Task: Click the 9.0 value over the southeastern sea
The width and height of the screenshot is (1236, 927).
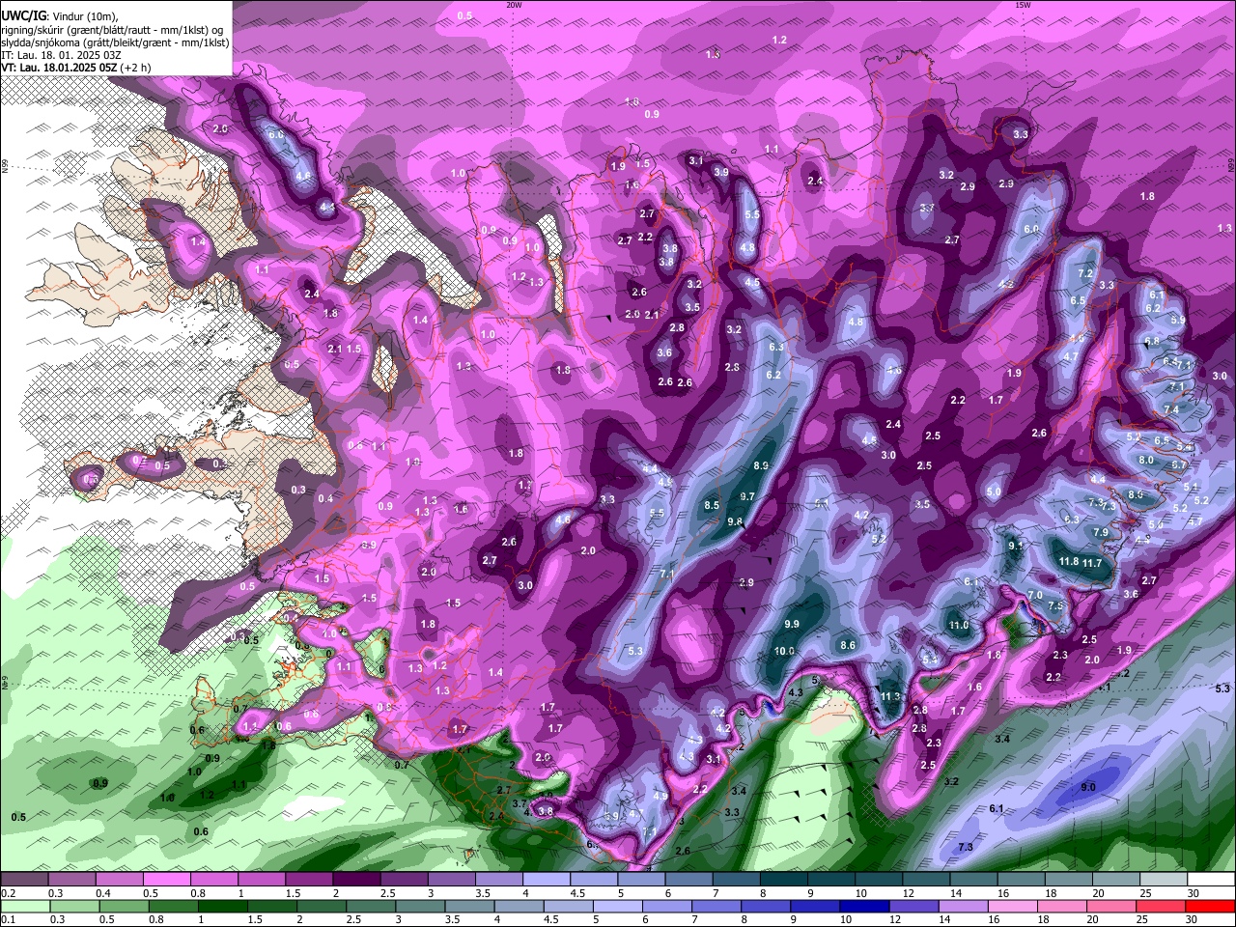Action: click(1088, 787)
